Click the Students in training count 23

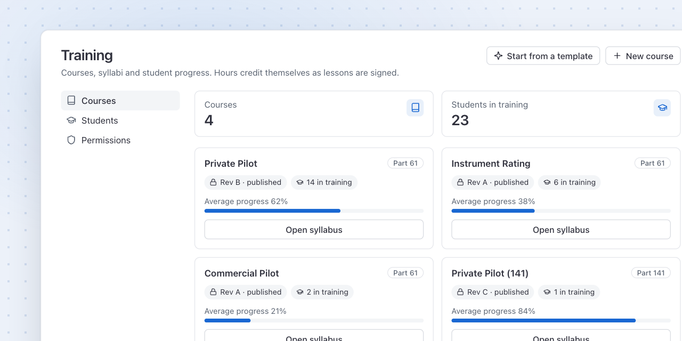(460, 120)
